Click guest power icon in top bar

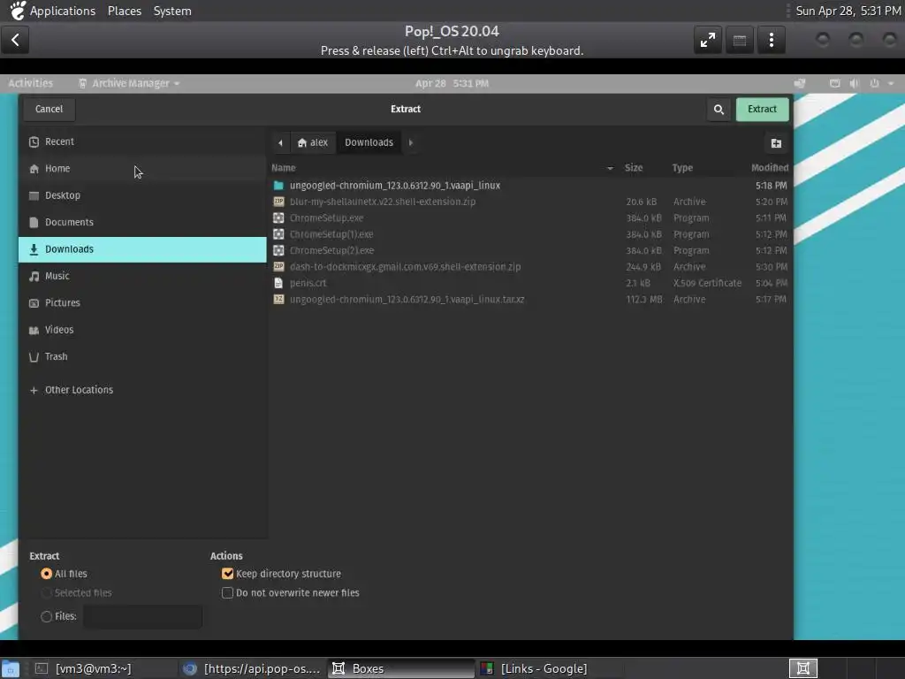pyautogui.click(x=874, y=84)
